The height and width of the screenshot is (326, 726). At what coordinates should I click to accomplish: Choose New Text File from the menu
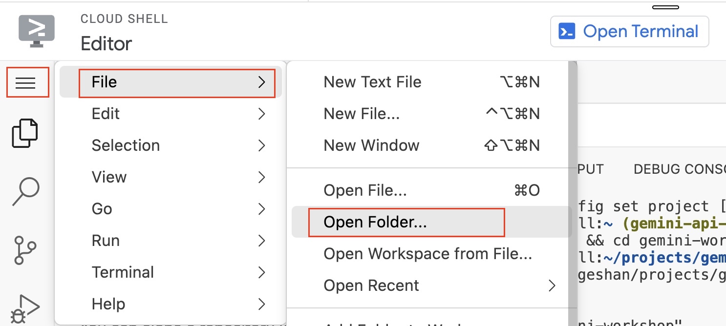click(372, 82)
